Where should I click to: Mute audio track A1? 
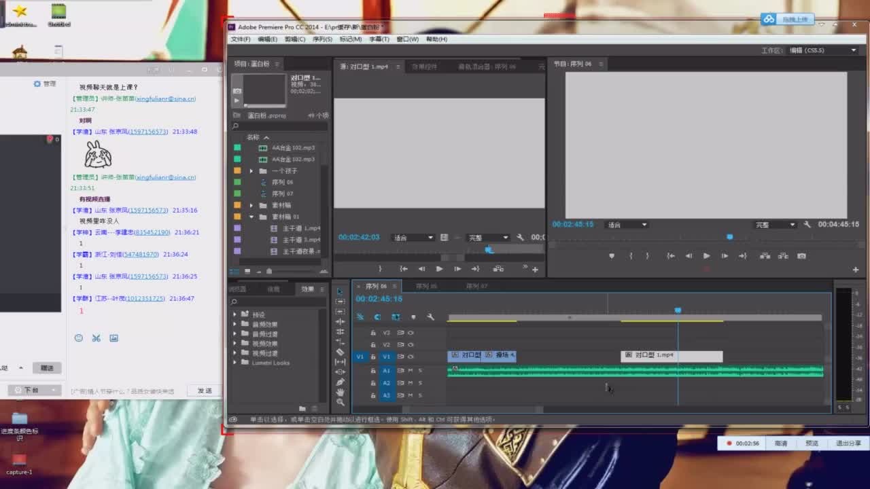tap(411, 370)
